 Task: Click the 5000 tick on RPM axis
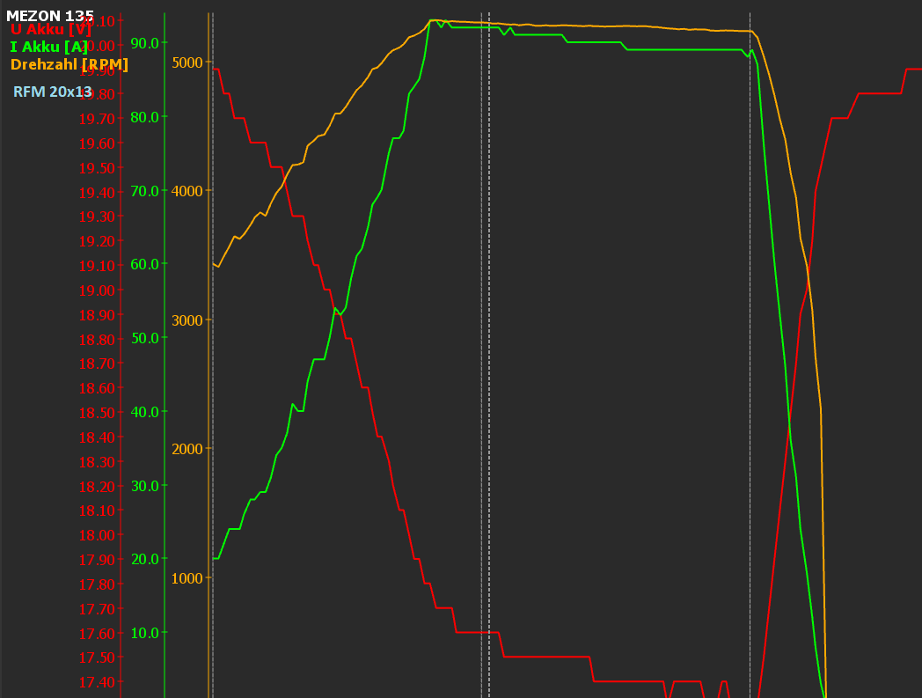[x=187, y=62]
